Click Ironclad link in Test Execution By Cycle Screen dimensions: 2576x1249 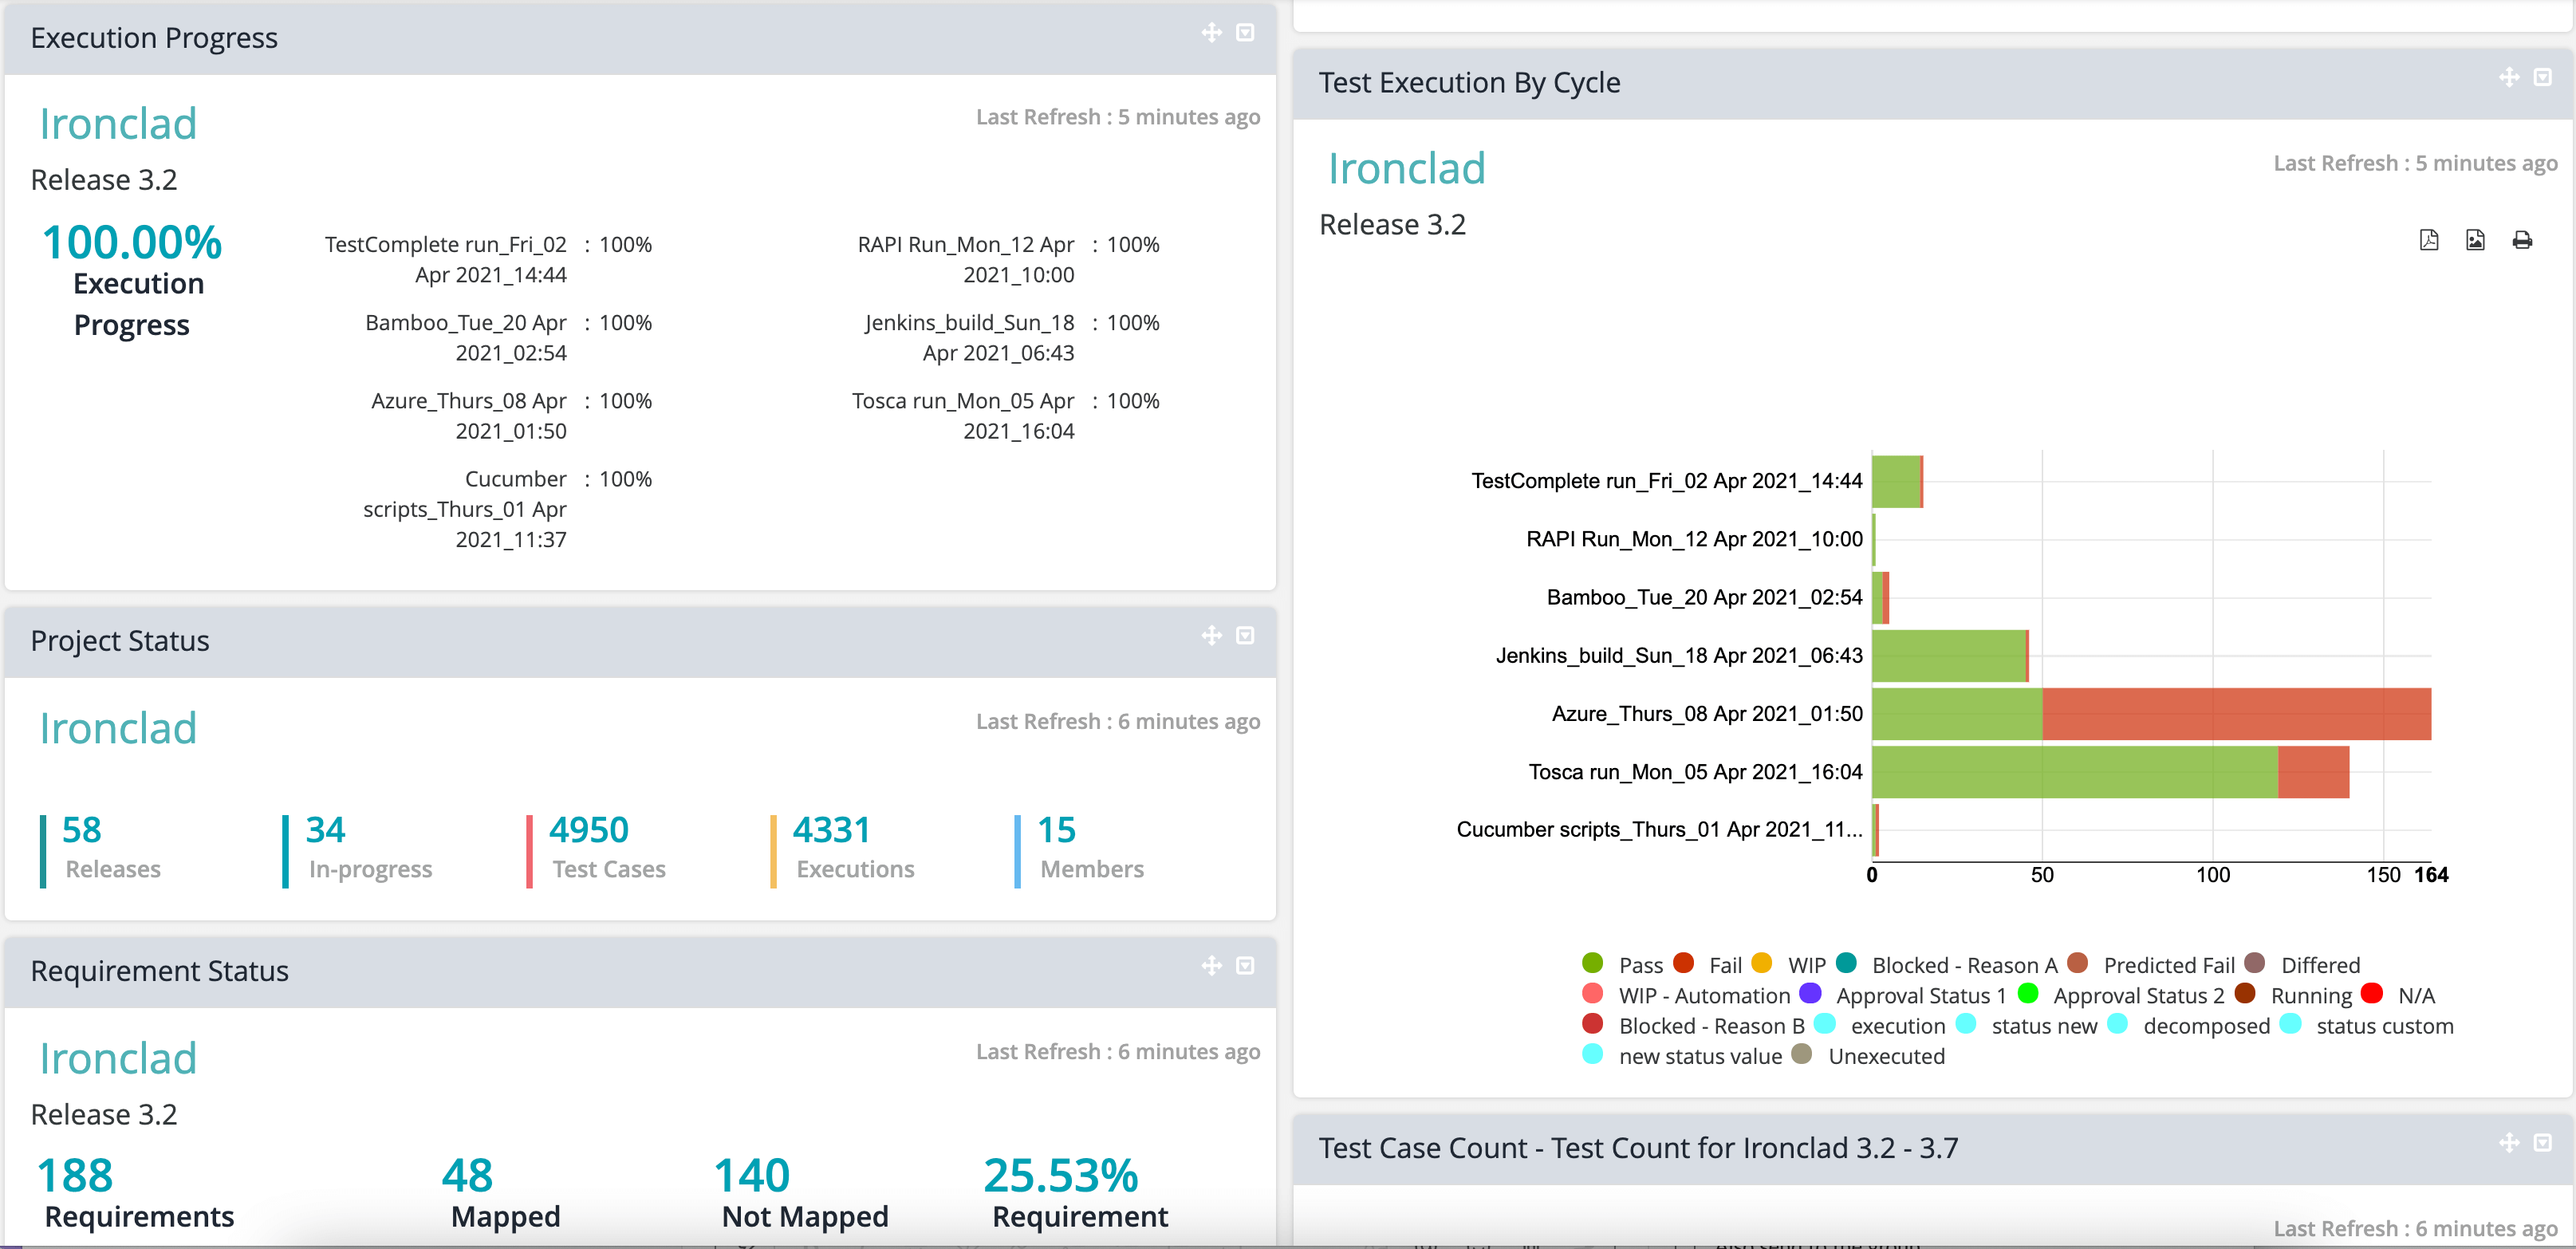1406,168
